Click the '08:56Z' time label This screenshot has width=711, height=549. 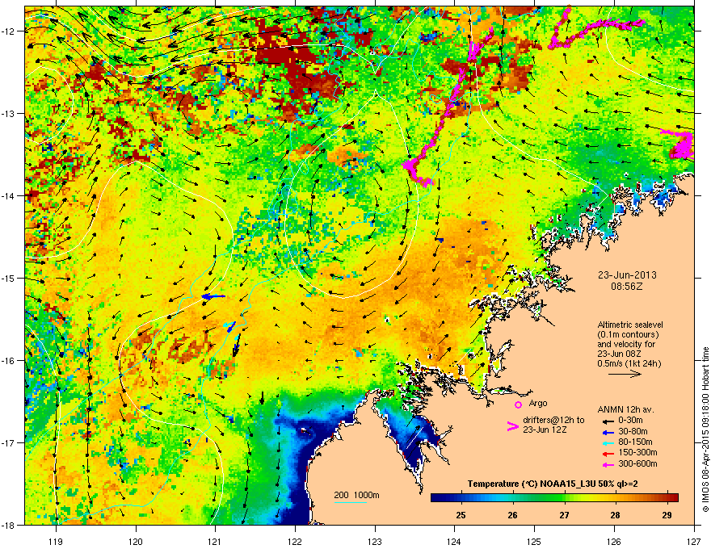click(627, 287)
